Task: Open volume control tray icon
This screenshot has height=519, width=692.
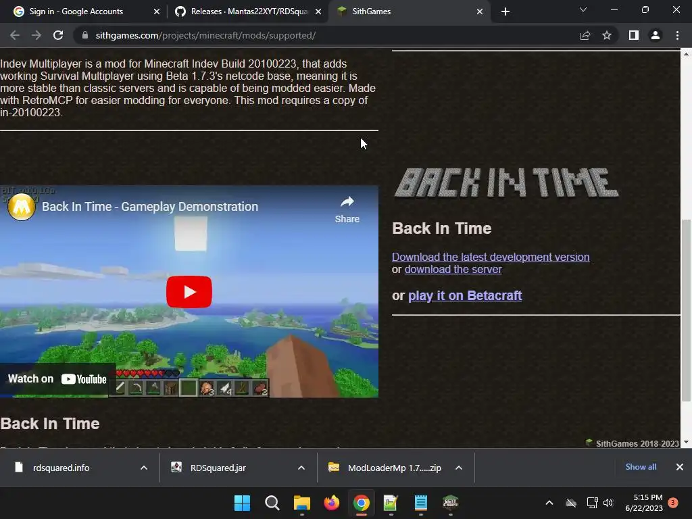Action: (608, 503)
